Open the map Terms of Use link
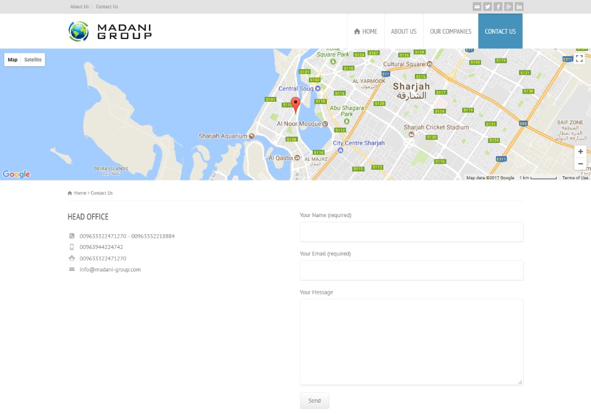This screenshot has width=591, height=414. (x=575, y=177)
